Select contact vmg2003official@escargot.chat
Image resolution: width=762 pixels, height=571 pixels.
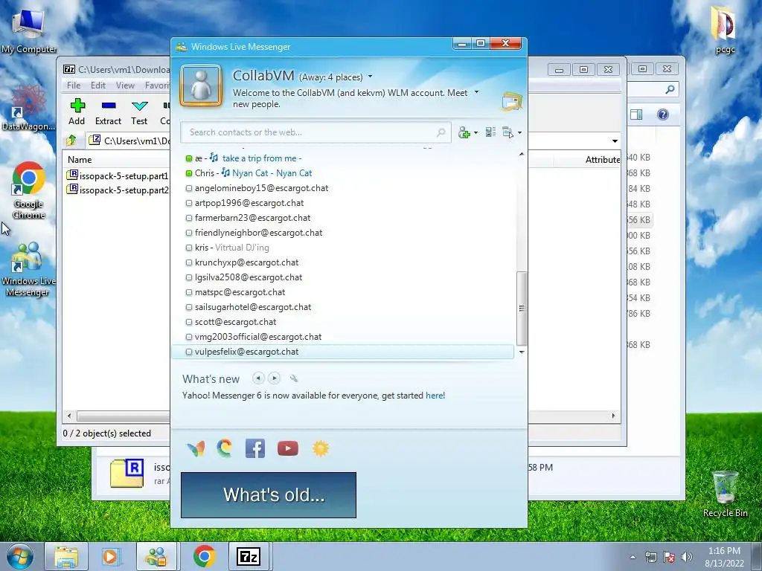[342, 337]
